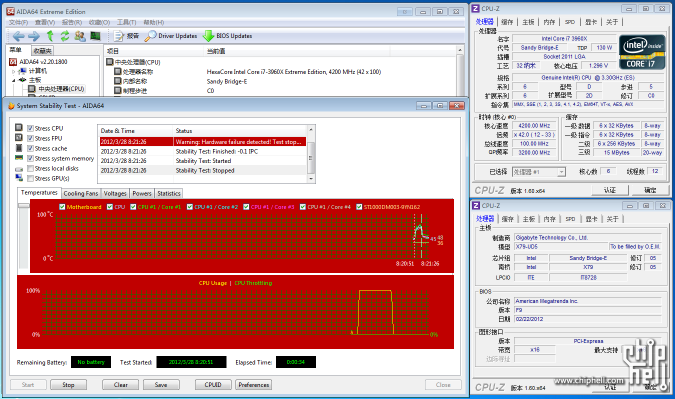Enable the Stress local disks checkbox
The width and height of the screenshot is (675, 399).
tap(30, 168)
